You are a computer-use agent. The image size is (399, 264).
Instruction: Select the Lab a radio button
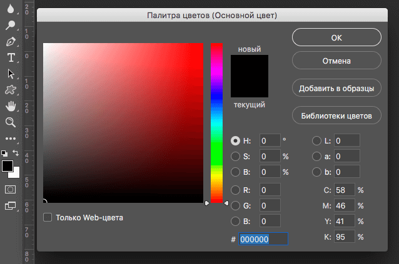click(x=316, y=157)
